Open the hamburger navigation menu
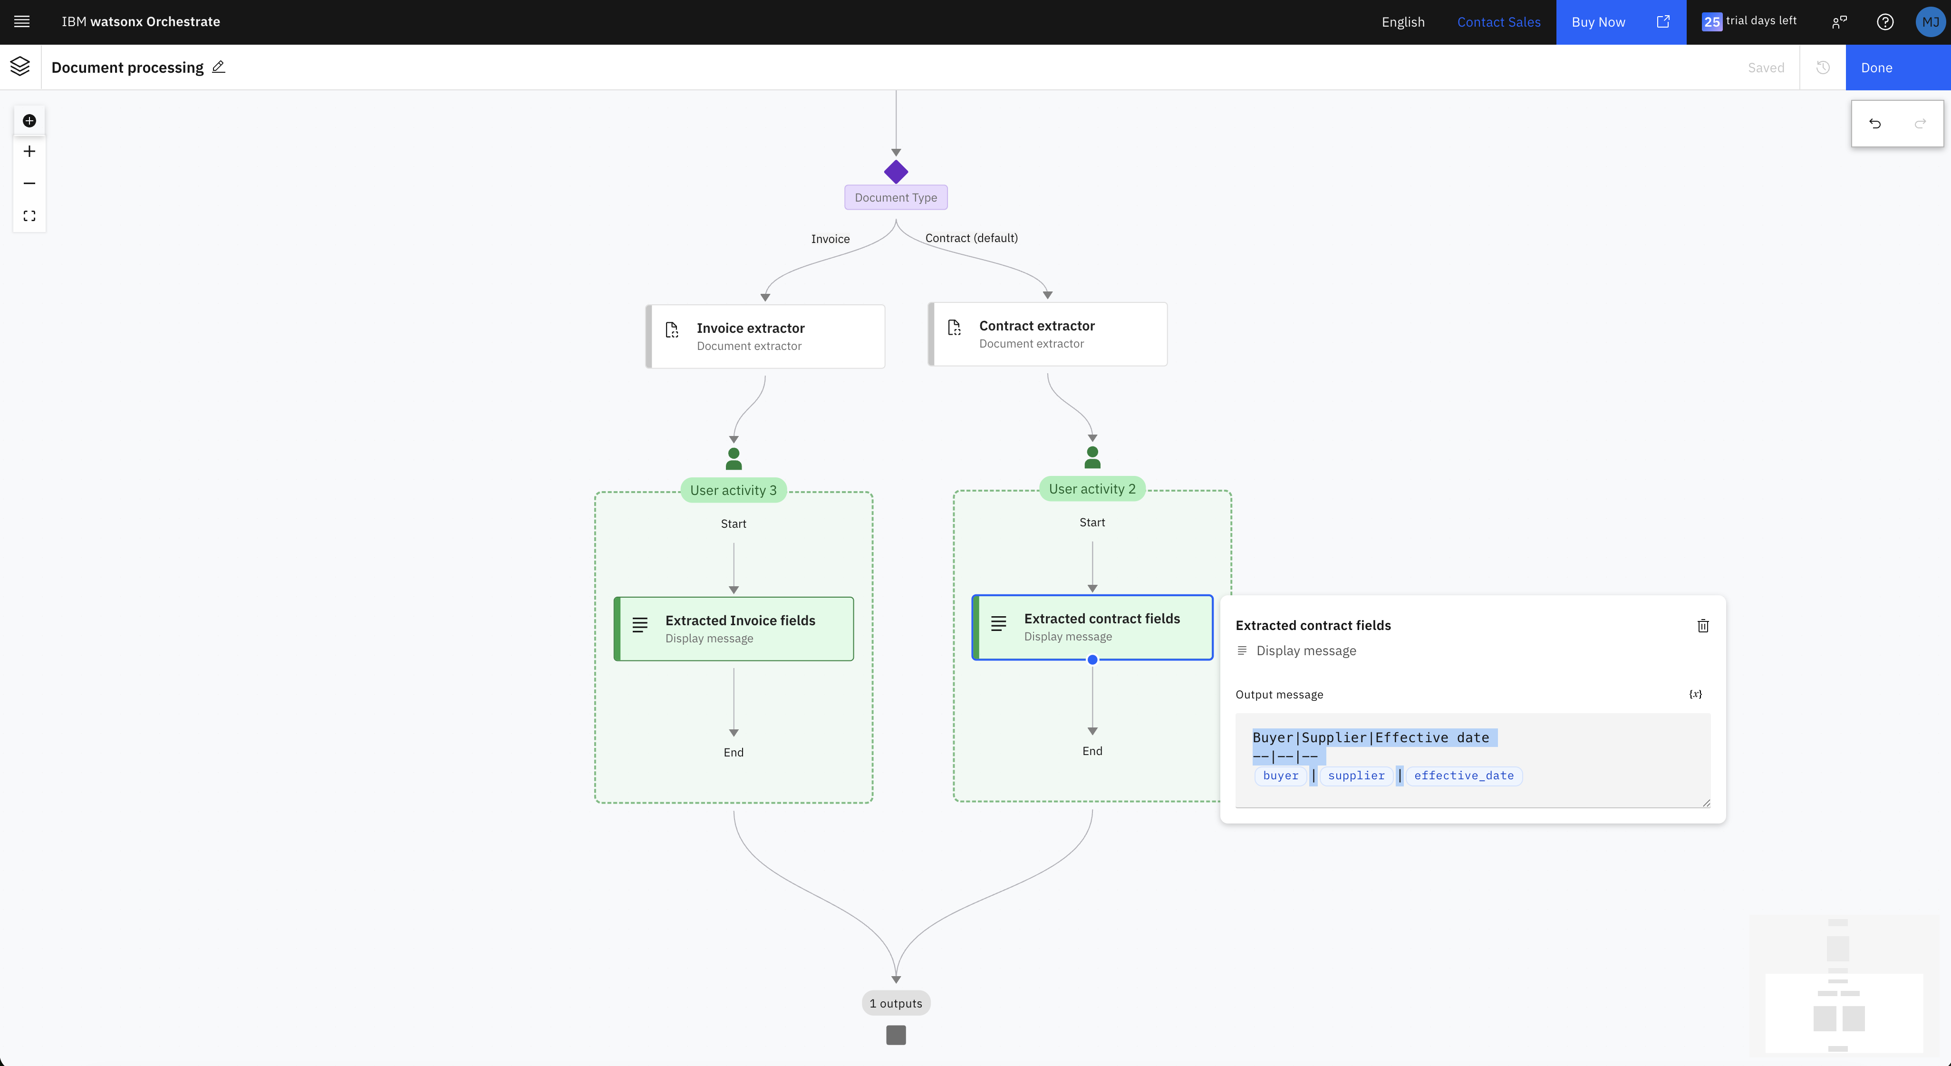 [x=22, y=22]
